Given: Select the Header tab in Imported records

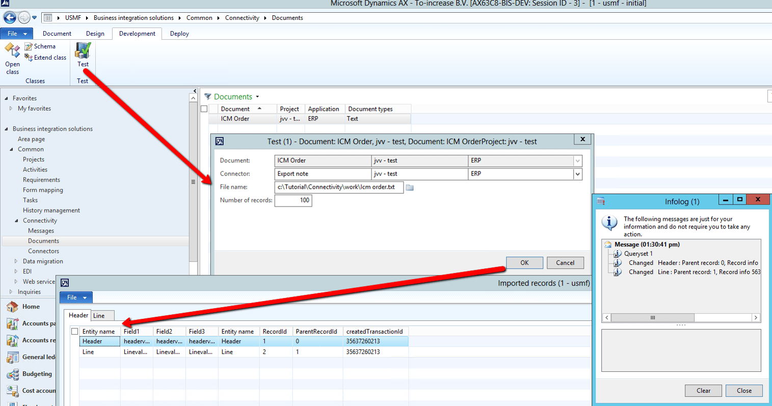Looking at the screenshot, I should 78,315.
